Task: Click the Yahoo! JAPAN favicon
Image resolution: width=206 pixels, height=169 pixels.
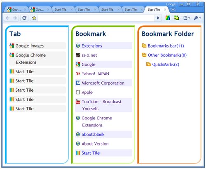Action: pos(78,74)
